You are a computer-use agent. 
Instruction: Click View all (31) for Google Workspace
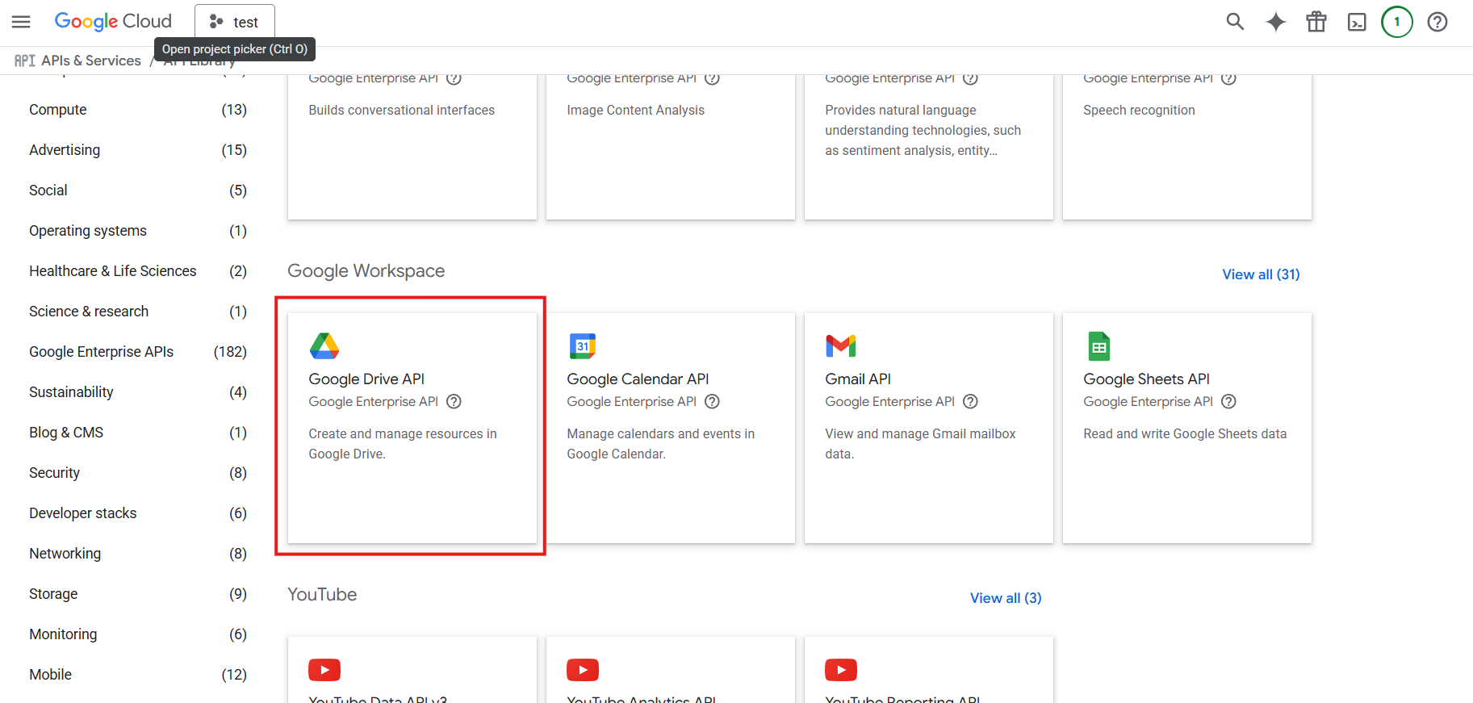(x=1261, y=274)
